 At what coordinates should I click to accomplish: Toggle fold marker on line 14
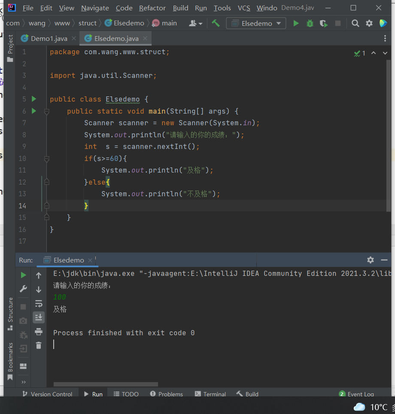click(x=47, y=205)
